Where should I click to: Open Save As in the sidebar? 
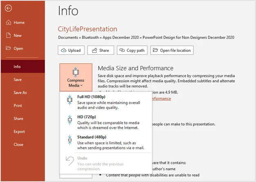[23, 92]
